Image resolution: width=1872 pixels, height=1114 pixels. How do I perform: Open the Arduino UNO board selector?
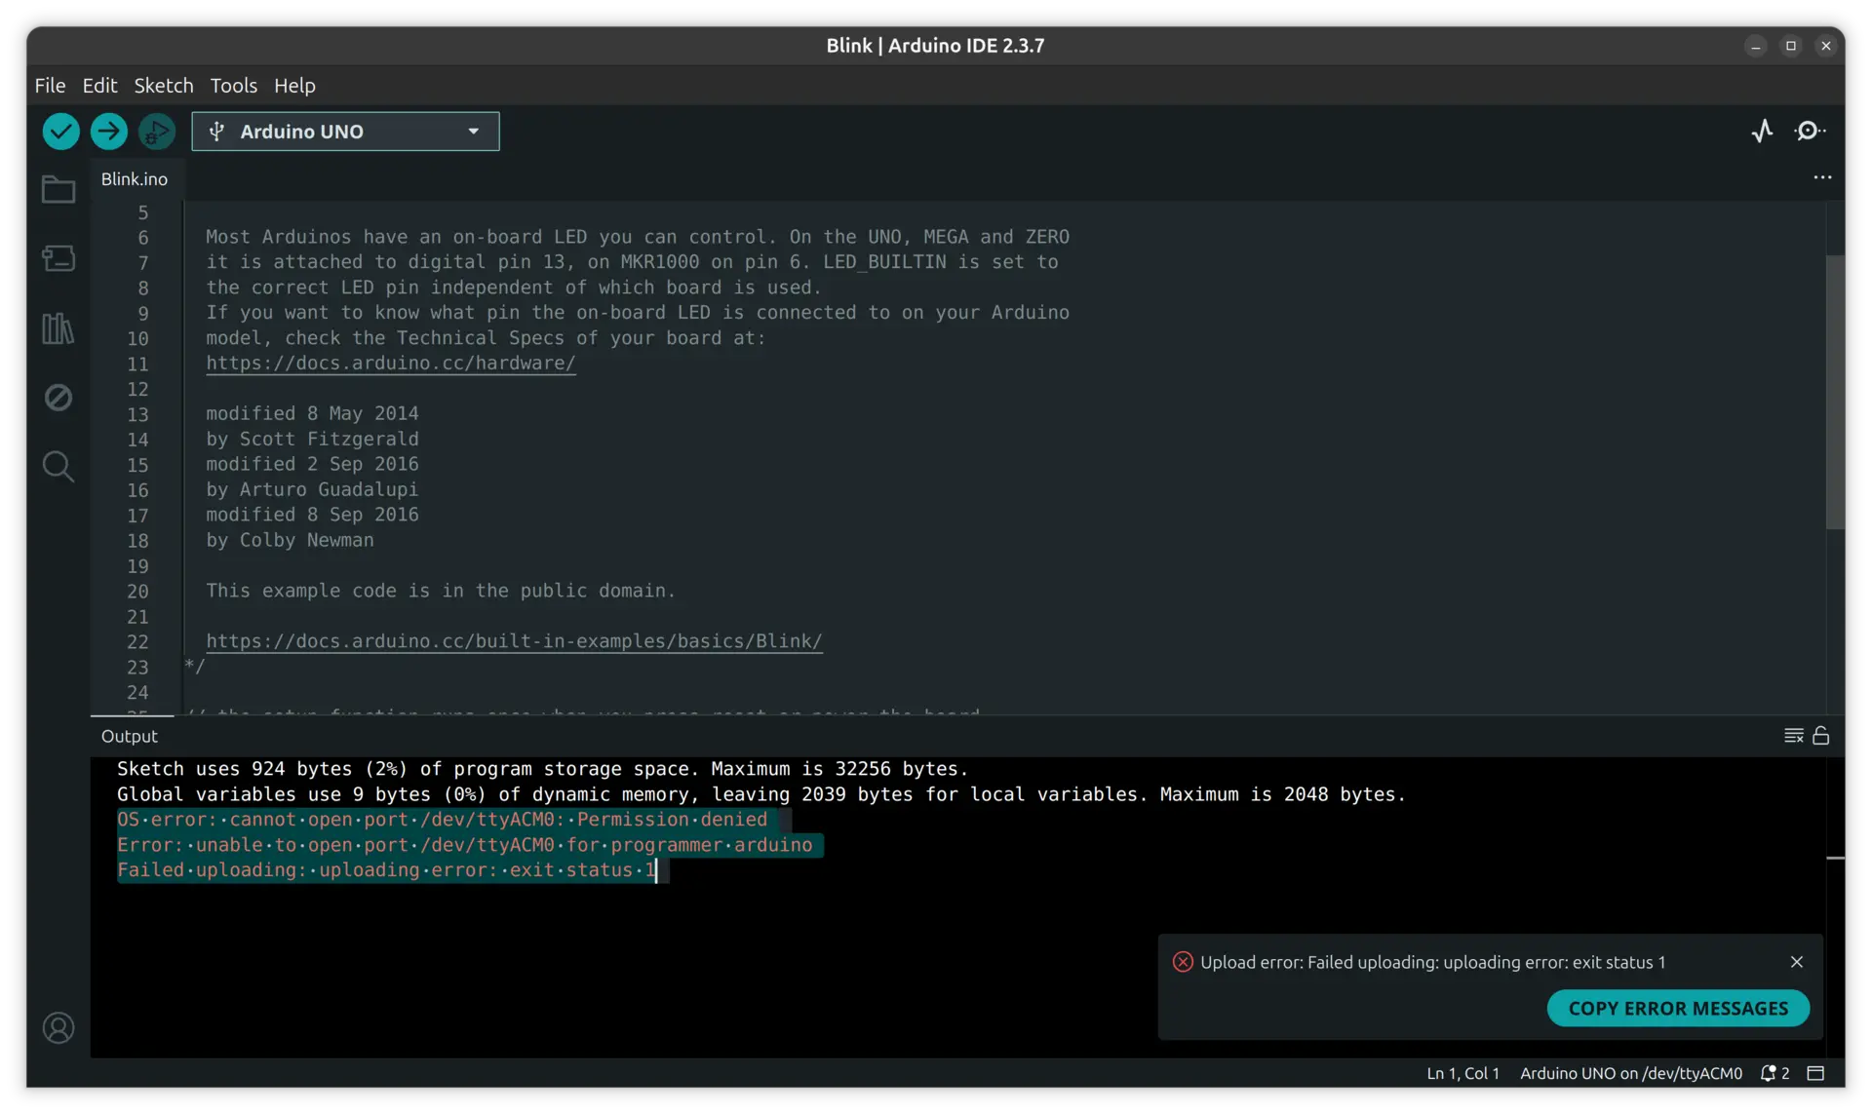coord(344,131)
